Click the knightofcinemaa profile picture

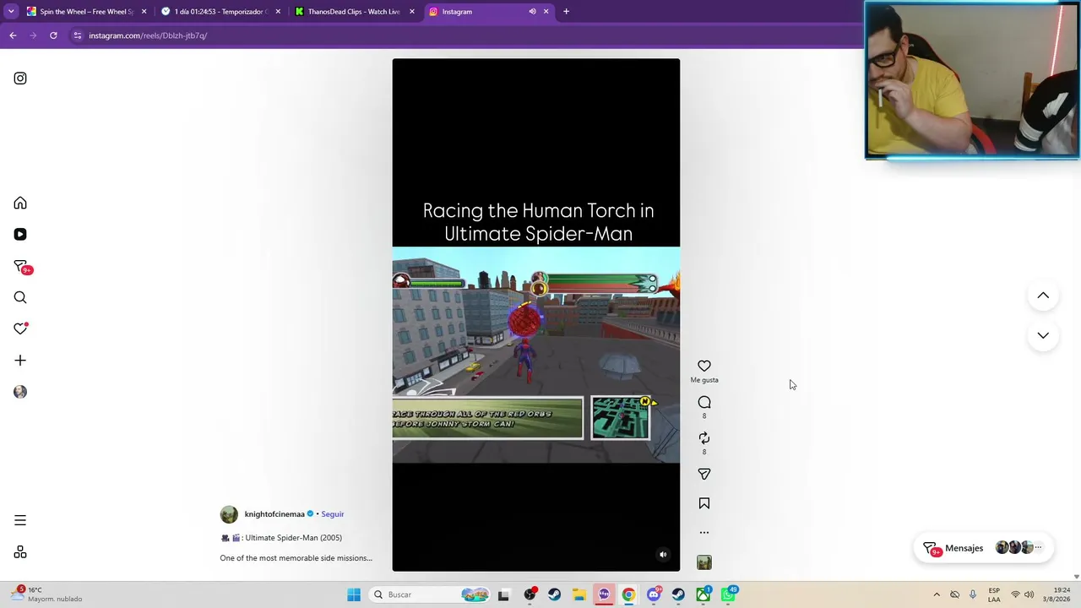pyautogui.click(x=229, y=514)
